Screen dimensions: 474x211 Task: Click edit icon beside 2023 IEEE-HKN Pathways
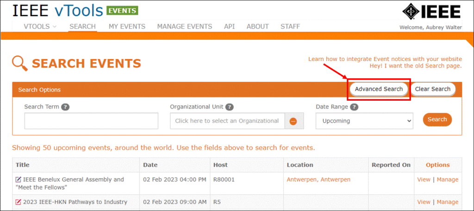pos(19,202)
